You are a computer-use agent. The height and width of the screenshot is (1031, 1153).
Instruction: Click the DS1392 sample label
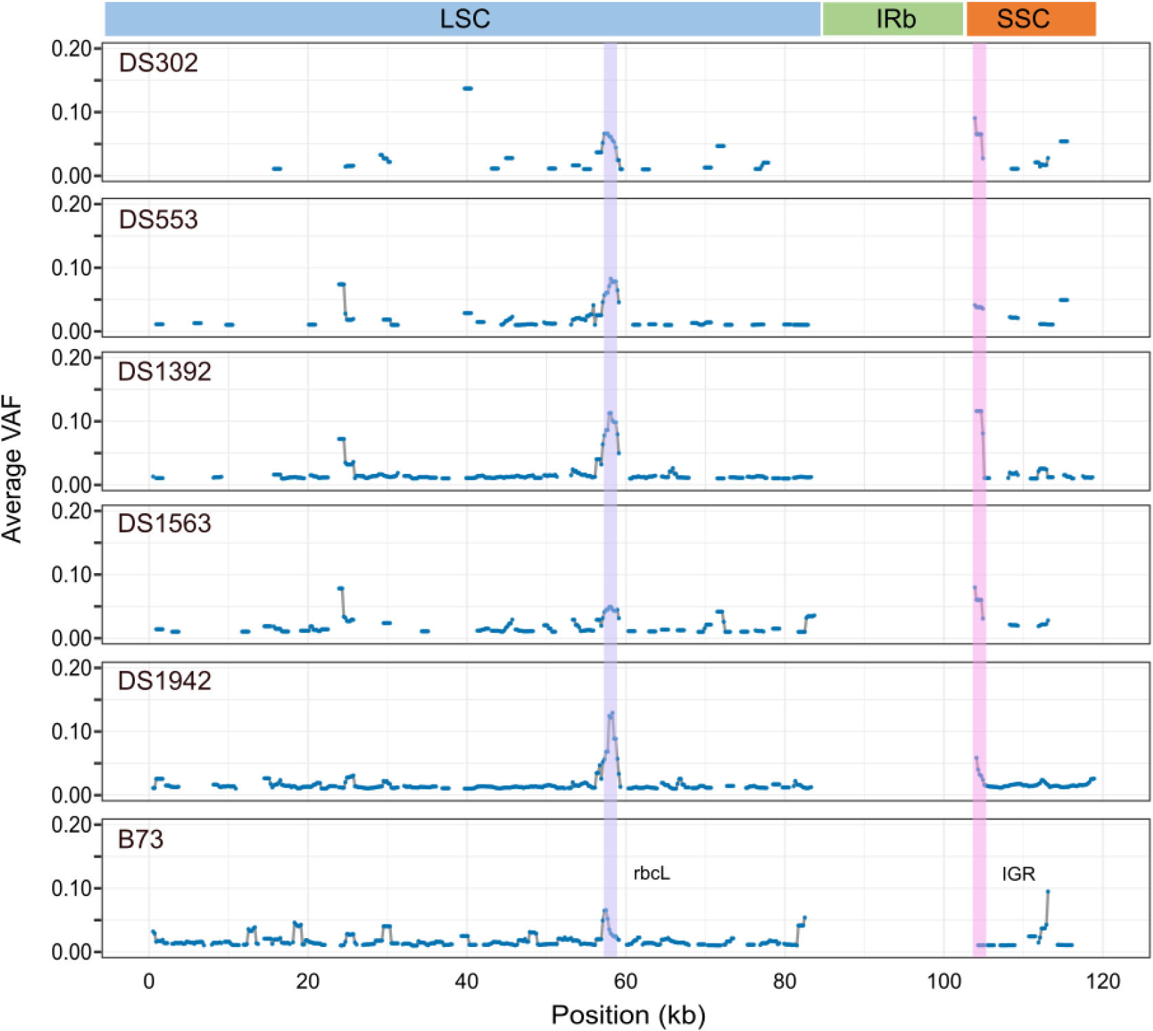[x=165, y=371]
